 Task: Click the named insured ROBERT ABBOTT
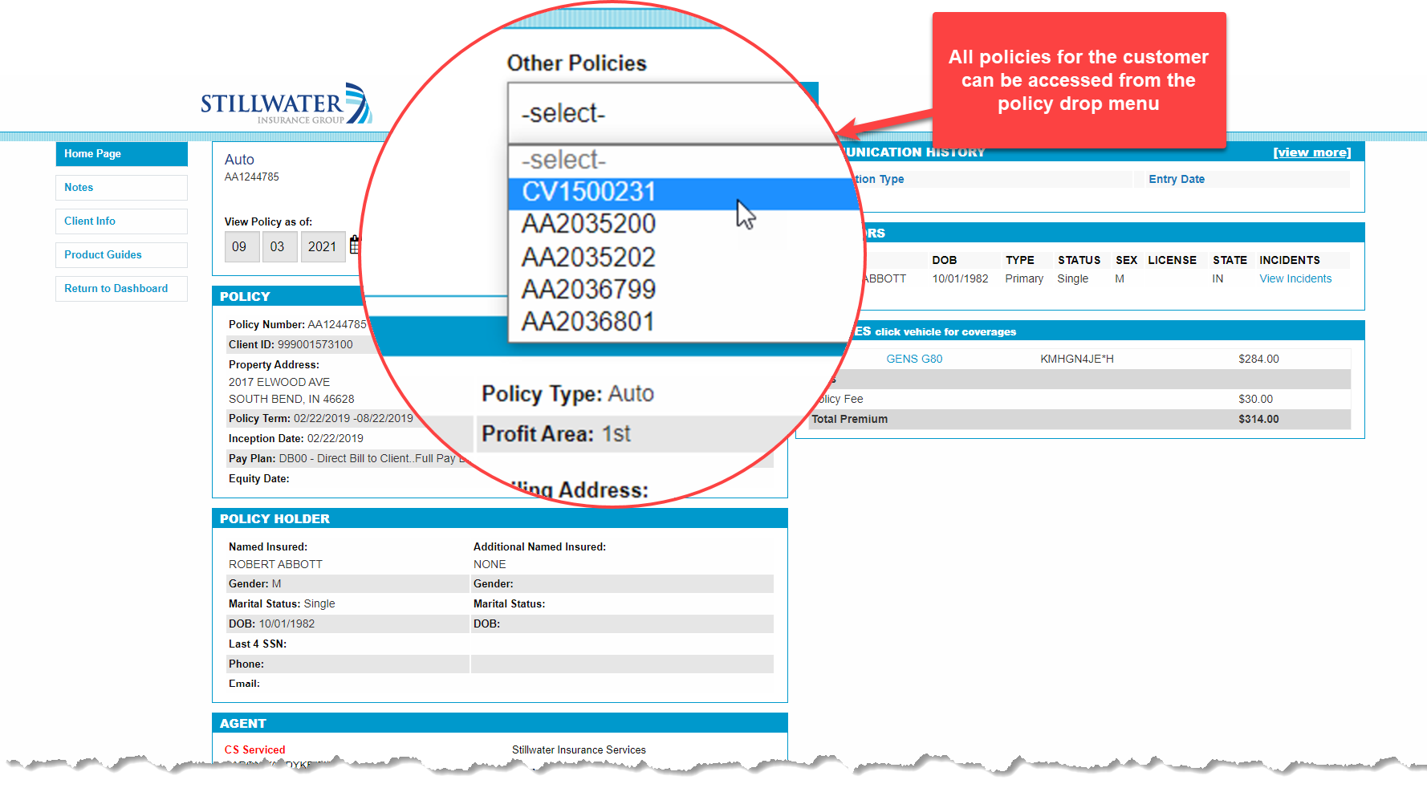point(275,564)
